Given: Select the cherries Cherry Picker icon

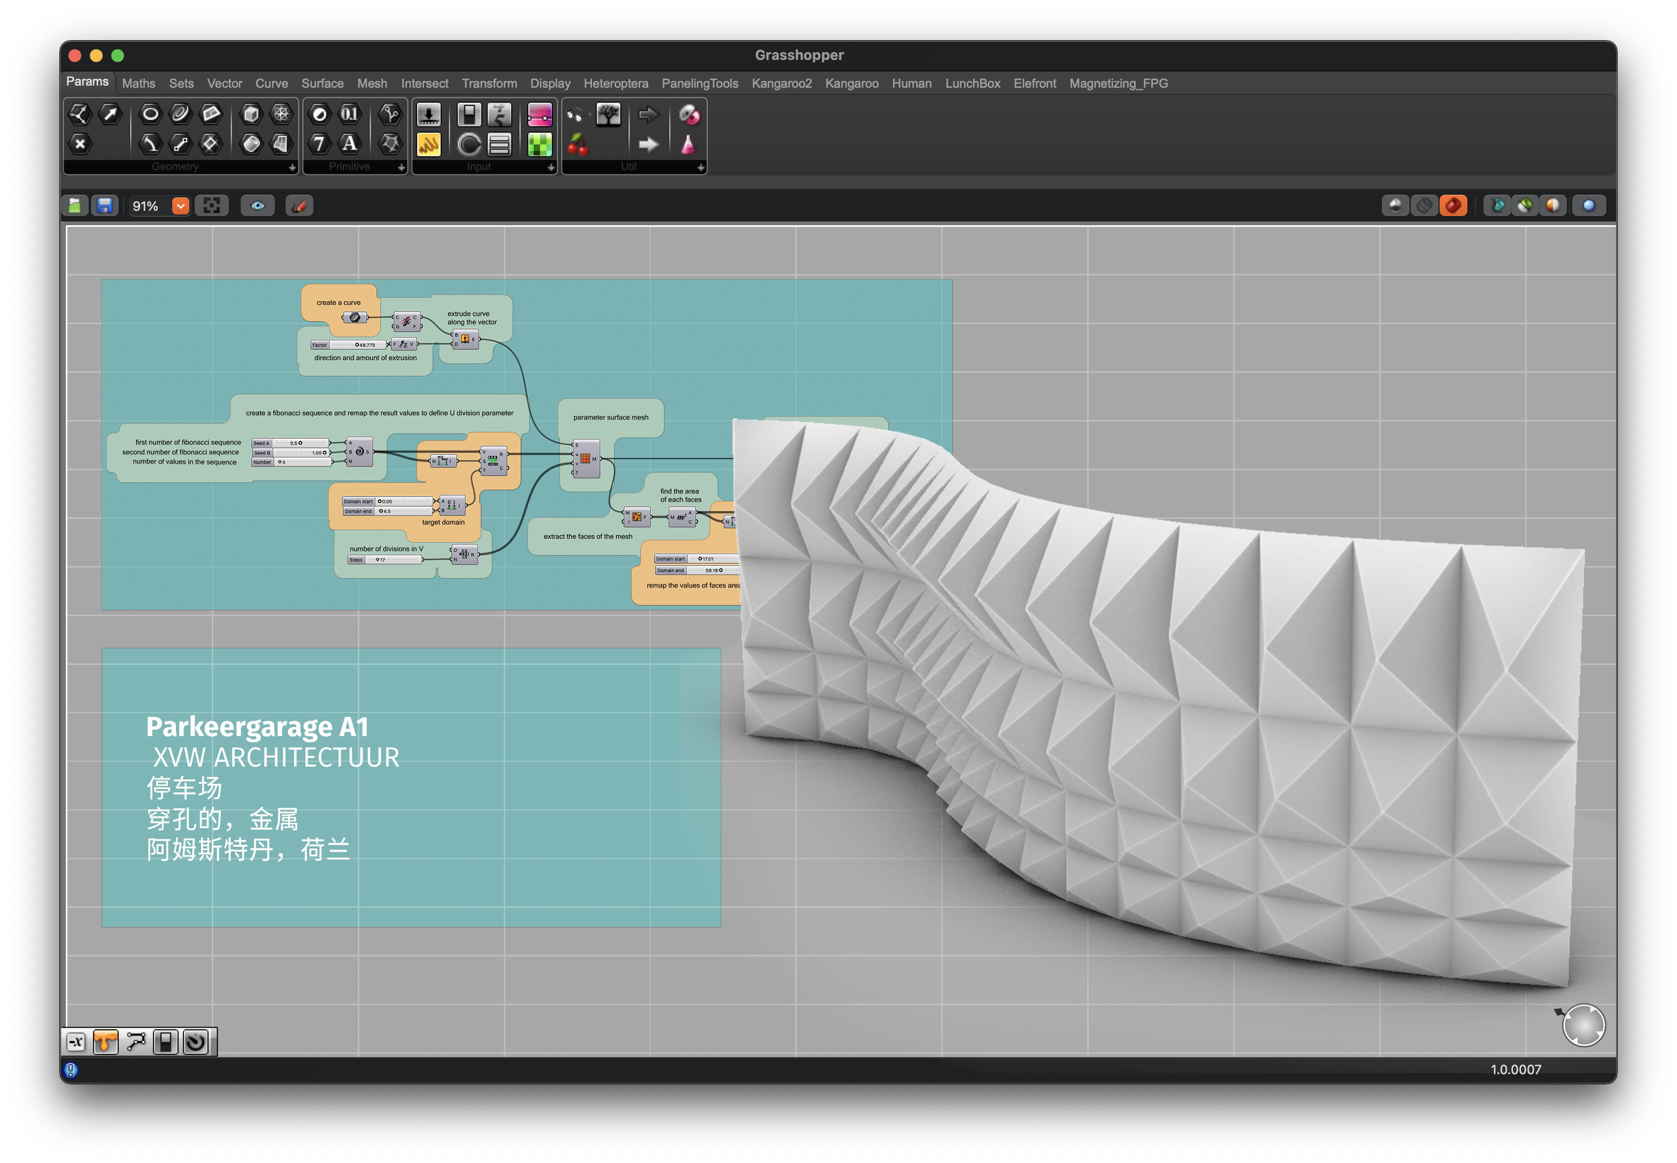Looking at the screenshot, I should (578, 144).
